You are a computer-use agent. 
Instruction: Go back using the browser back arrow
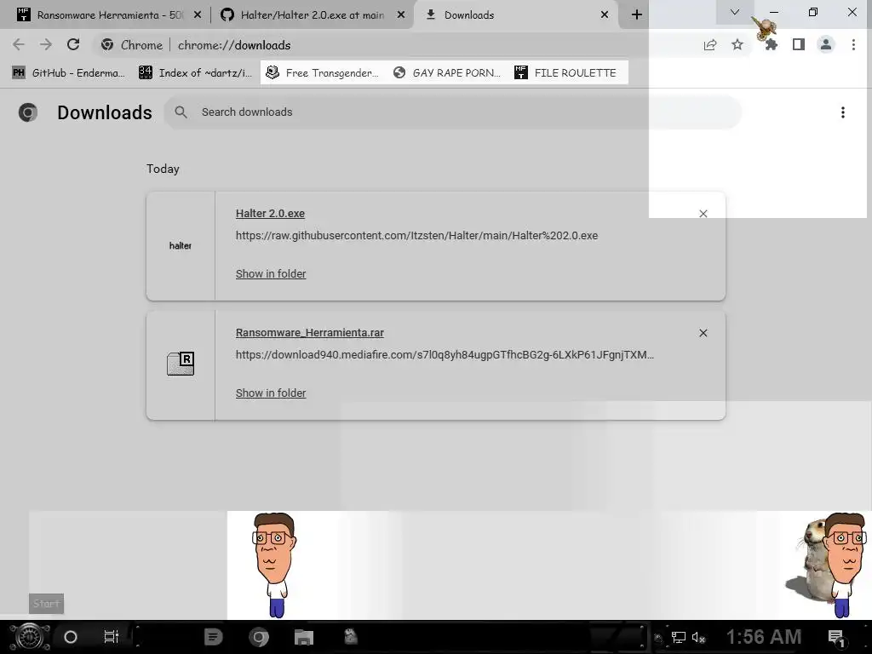[19, 44]
